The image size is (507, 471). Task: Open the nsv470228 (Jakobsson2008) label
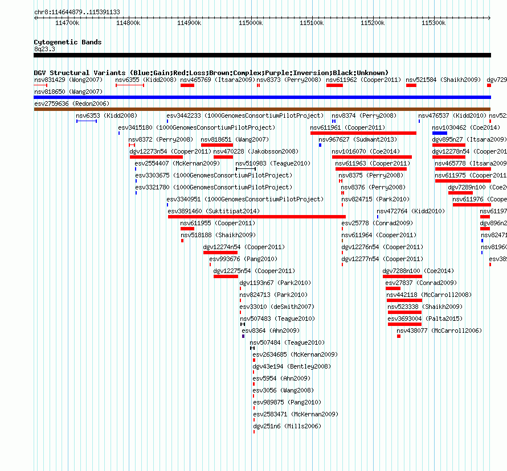(x=256, y=151)
